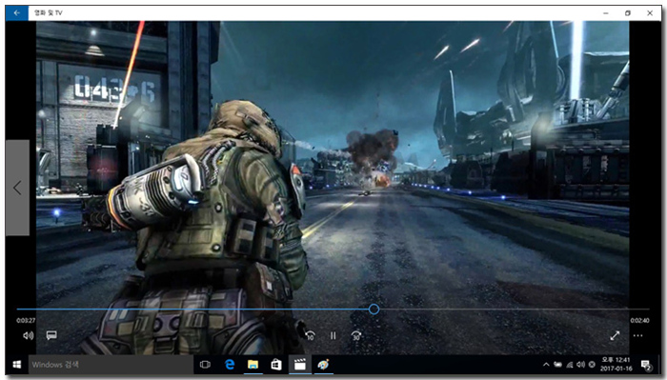The width and height of the screenshot is (667, 380).
Task: Expand hidden system tray icons
Action: click(546, 365)
